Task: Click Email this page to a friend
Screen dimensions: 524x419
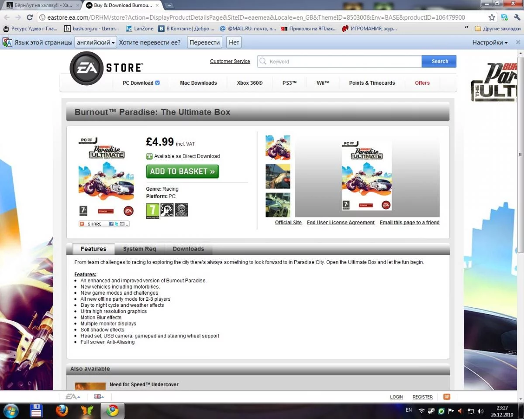Action: (x=410, y=223)
